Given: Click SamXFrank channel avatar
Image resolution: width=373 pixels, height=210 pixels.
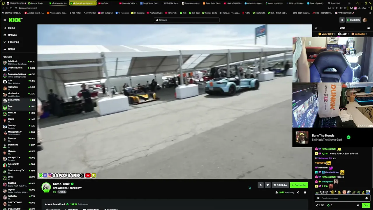Looking at the screenshot, I should [46, 188].
